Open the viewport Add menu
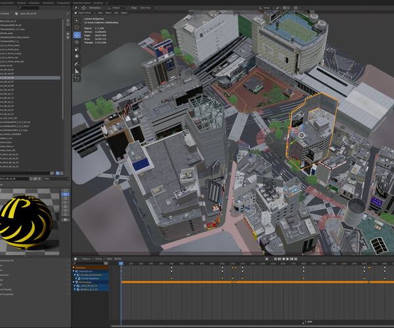The width and height of the screenshot is (394, 328). 116,13
